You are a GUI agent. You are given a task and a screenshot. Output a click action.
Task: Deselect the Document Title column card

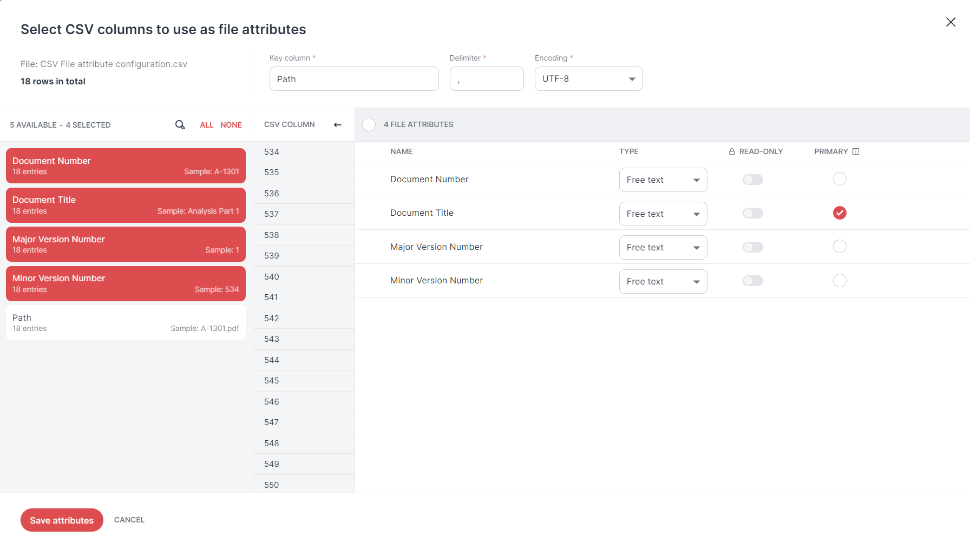[x=126, y=205]
